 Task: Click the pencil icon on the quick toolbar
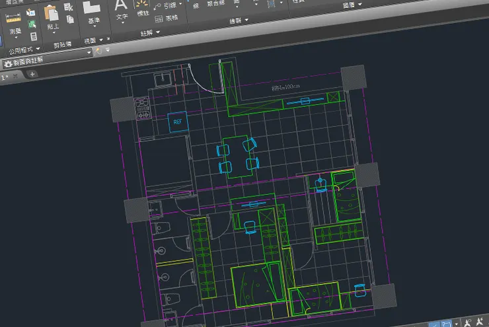coord(98,51)
